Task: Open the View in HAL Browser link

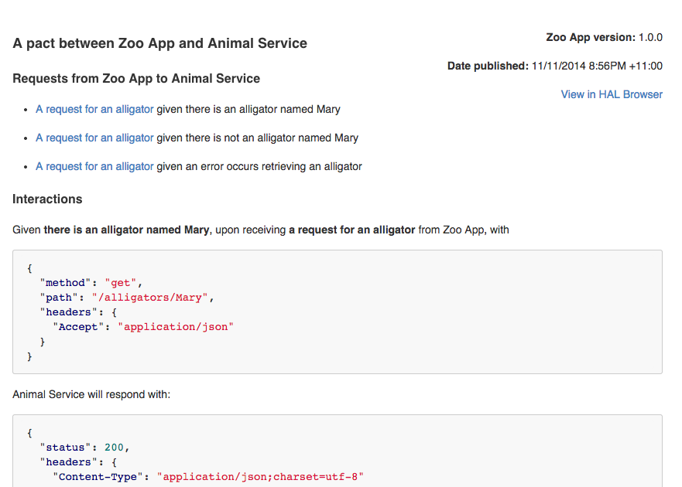Action: pyautogui.click(x=612, y=94)
